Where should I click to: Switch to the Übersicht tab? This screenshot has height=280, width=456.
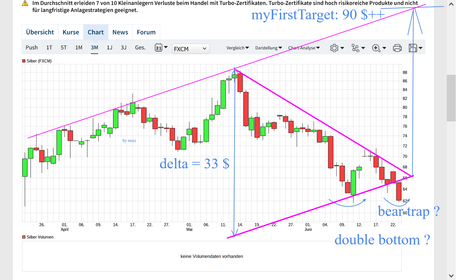point(40,32)
